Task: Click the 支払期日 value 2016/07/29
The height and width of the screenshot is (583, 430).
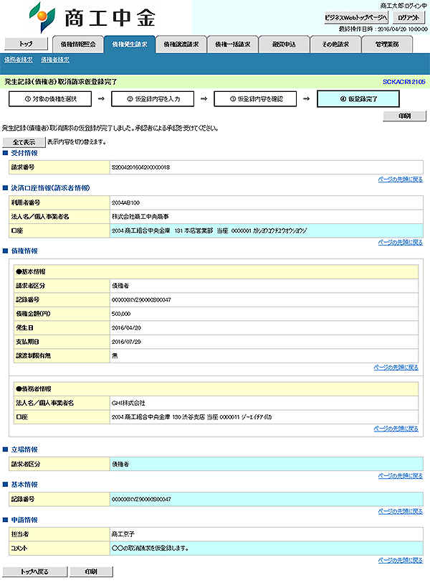Action: click(x=126, y=342)
